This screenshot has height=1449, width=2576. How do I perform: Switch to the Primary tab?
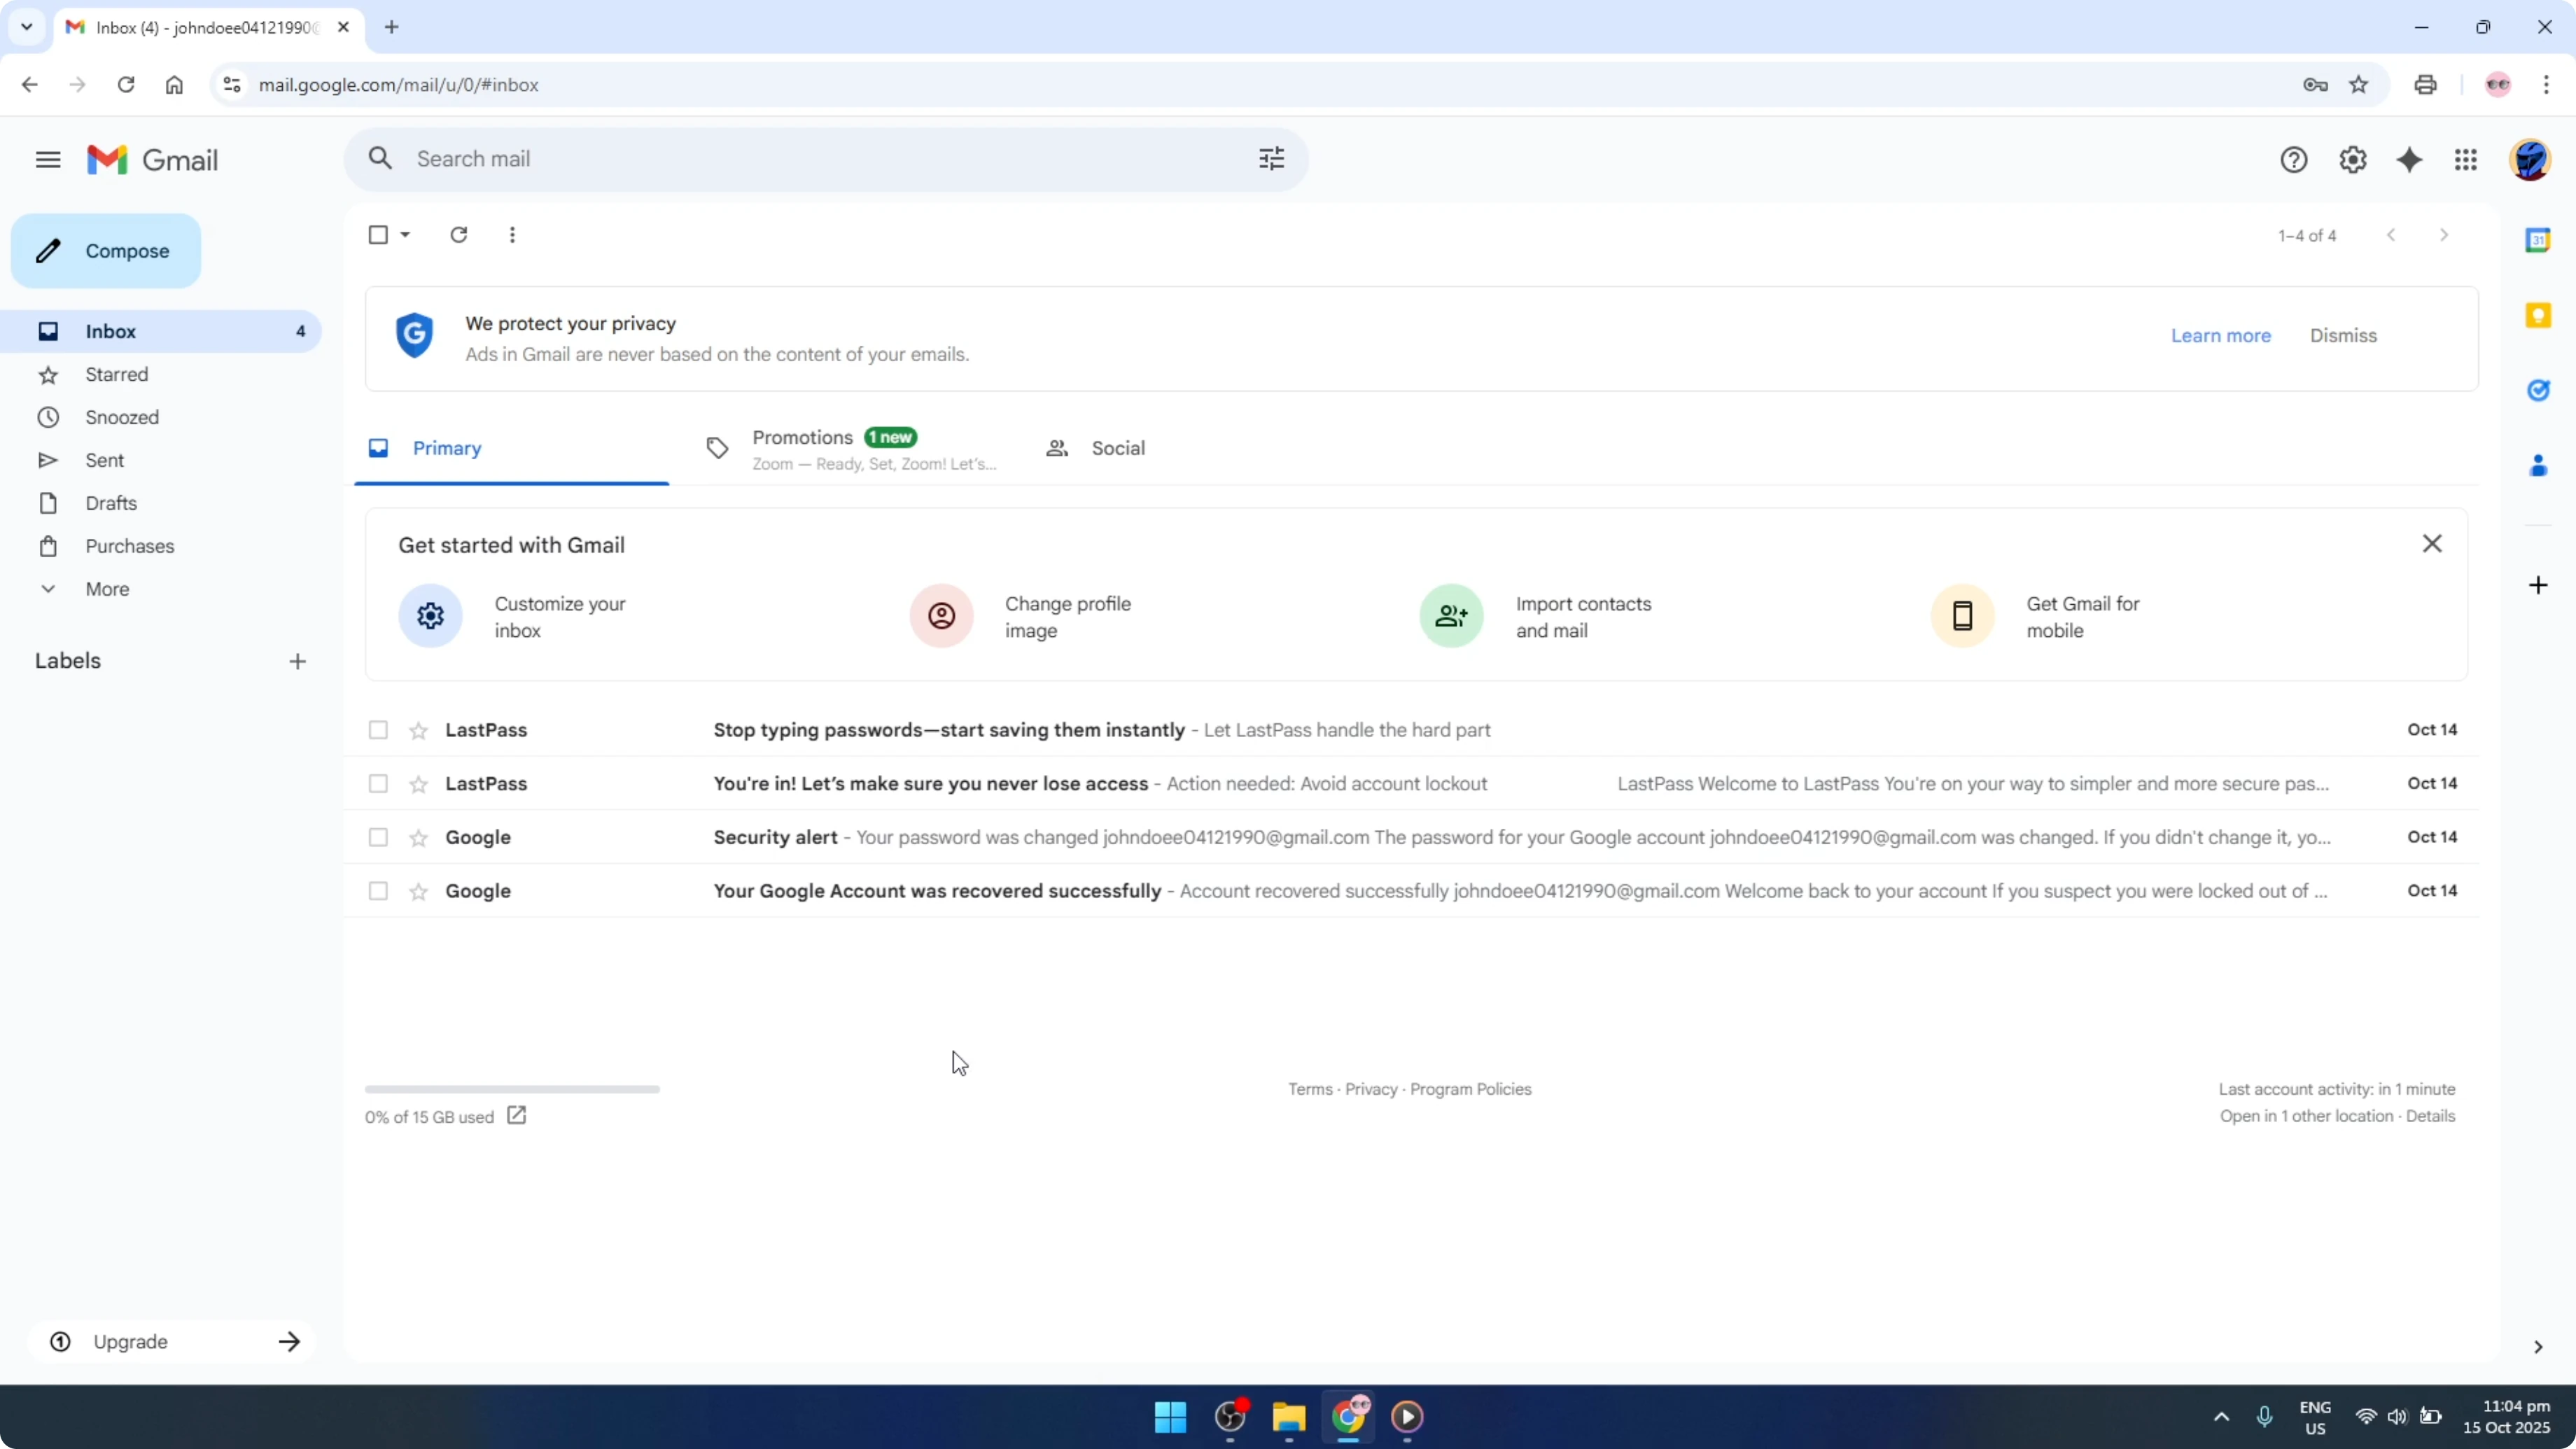[511, 448]
